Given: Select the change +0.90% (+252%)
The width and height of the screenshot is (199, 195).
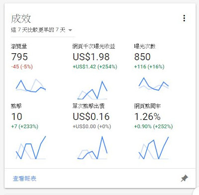Looking at the screenshot, I should 153,126.
